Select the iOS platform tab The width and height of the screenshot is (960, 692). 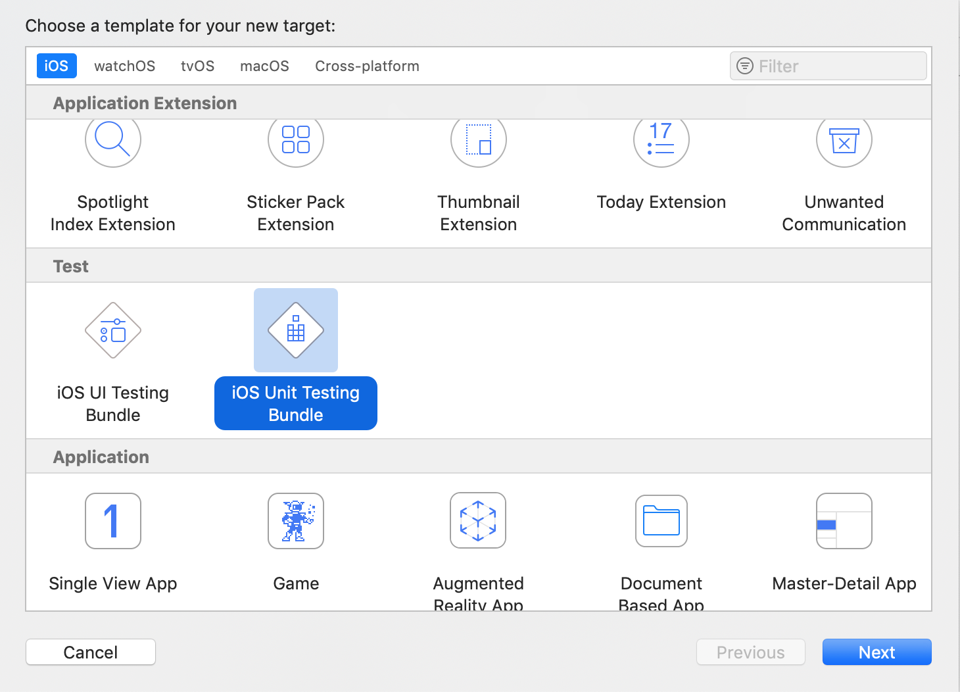tap(57, 66)
